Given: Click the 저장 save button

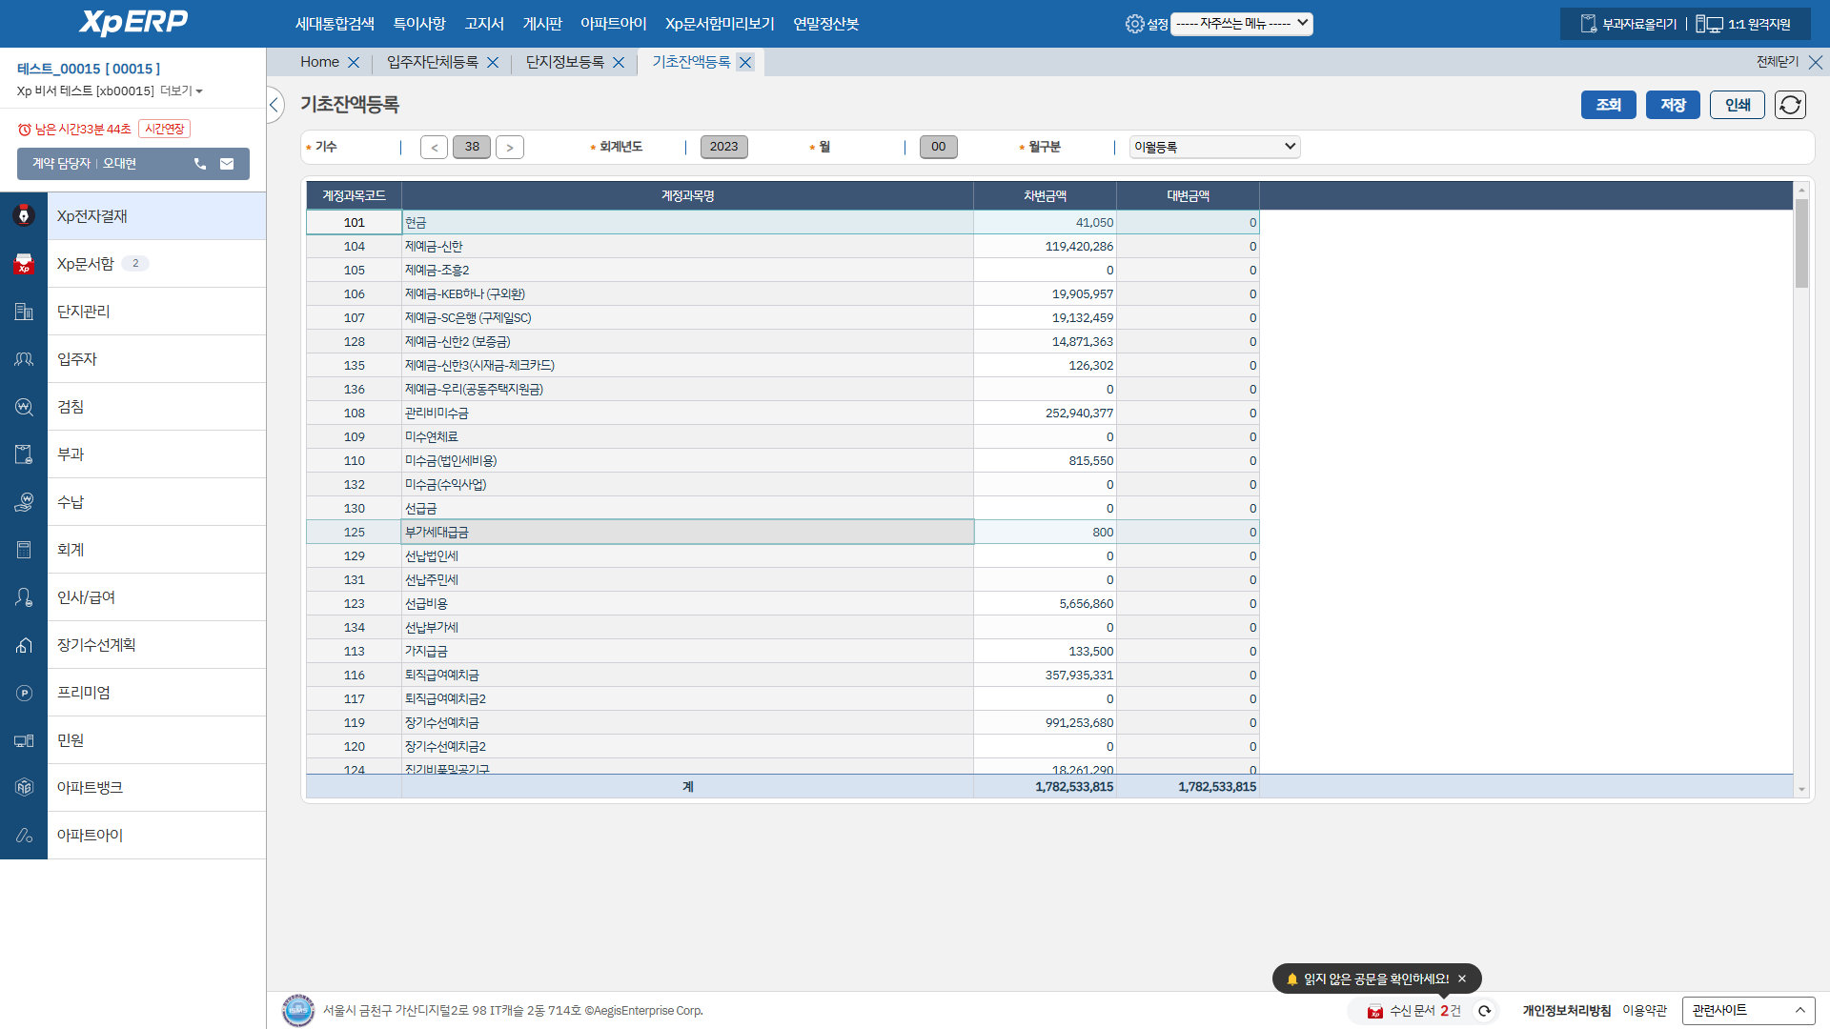Looking at the screenshot, I should pyautogui.click(x=1673, y=105).
